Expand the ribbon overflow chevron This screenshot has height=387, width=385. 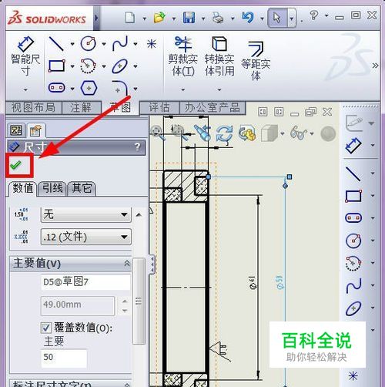click(375, 66)
